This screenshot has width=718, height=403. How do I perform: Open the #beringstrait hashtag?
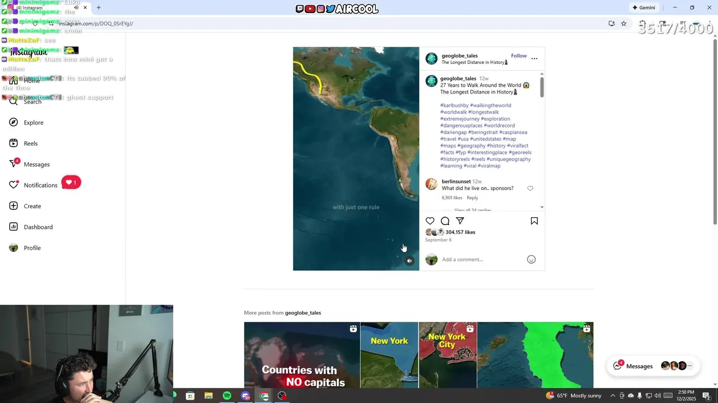(x=483, y=133)
